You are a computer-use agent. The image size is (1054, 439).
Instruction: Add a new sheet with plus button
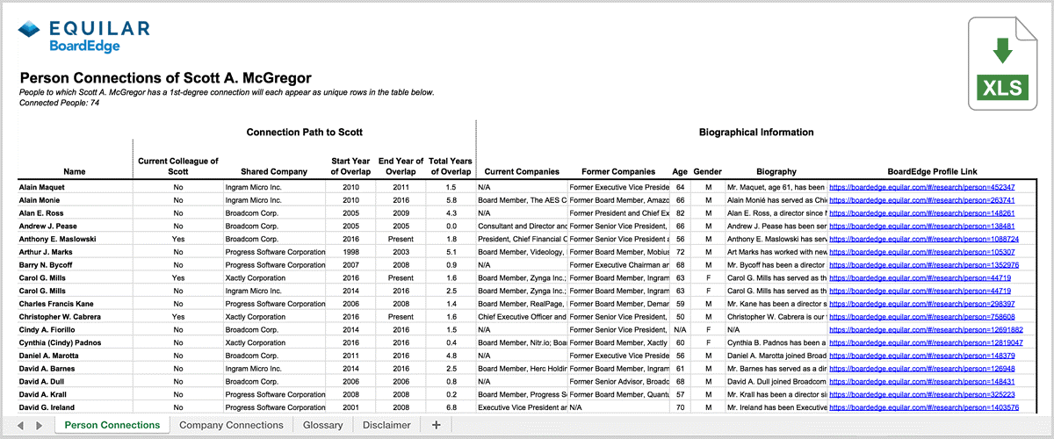point(437,425)
